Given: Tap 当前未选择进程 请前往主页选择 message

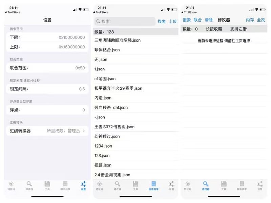Looking at the screenshot, I should (224, 41).
